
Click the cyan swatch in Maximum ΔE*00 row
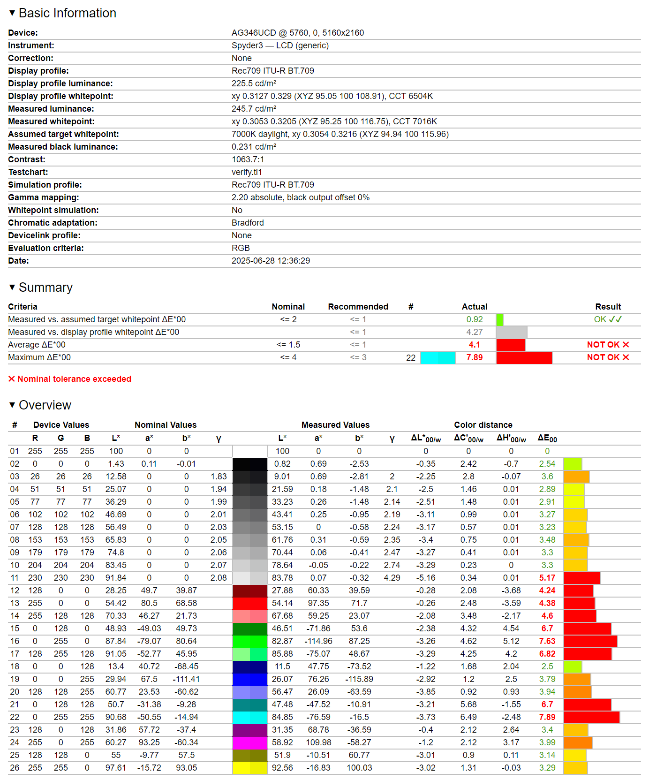click(x=438, y=357)
